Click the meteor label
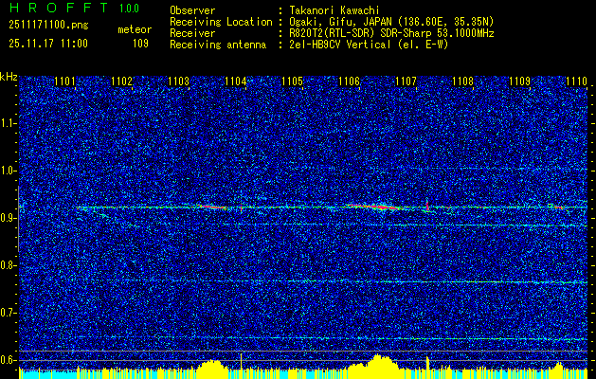This screenshot has width=596, height=379. coord(135,29)
